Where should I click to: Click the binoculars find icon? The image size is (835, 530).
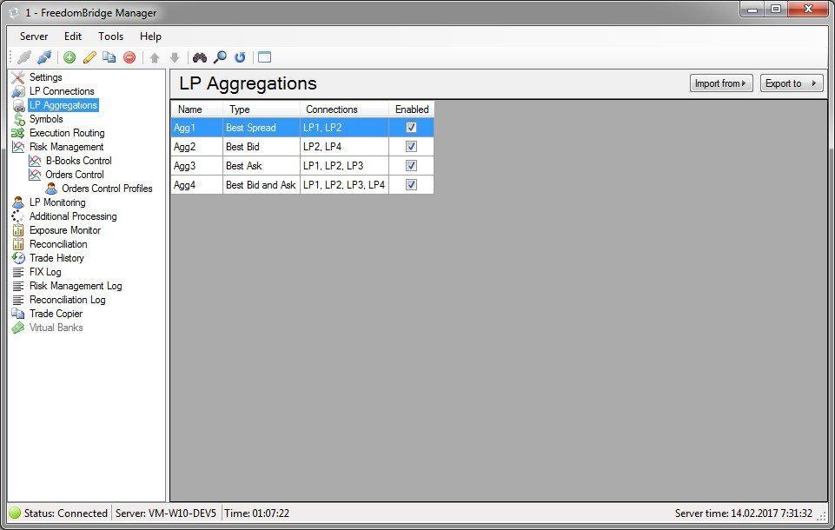coord(200,57)
